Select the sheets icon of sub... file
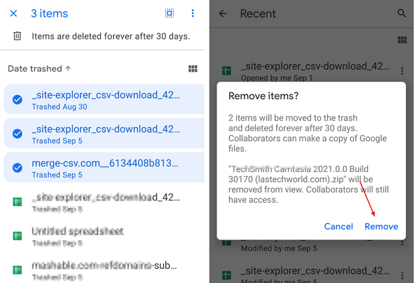 click(x=17, y=270)
